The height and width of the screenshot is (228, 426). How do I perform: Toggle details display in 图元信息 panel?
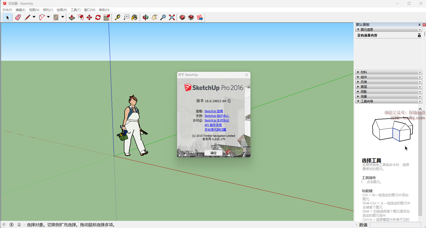click(419, 35)
